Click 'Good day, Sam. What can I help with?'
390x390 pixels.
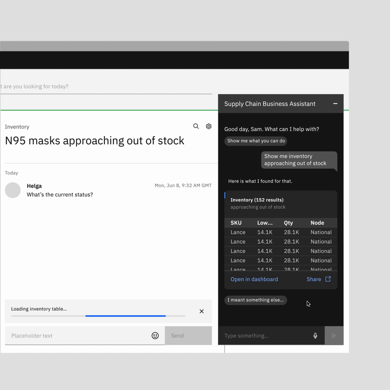272,129
